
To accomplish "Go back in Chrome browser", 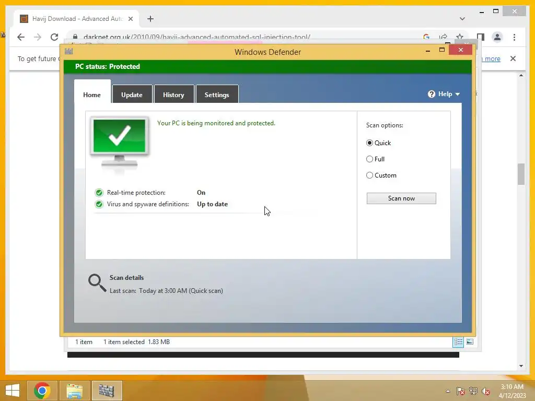I will coord(21,37).
